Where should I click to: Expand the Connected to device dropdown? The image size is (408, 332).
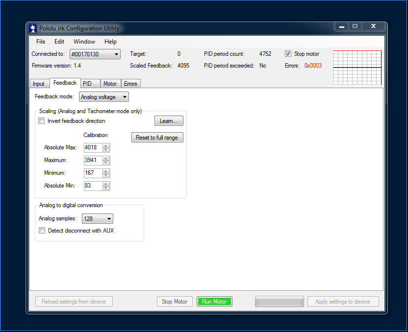click(95, 54)
